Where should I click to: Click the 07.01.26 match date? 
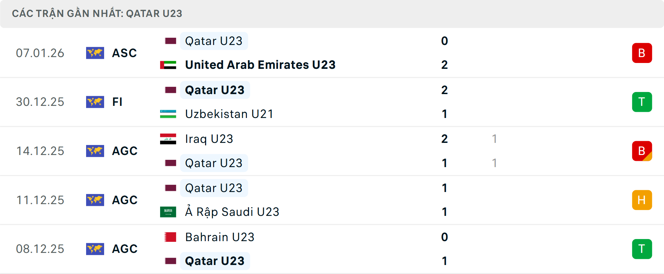coord(40,53)
